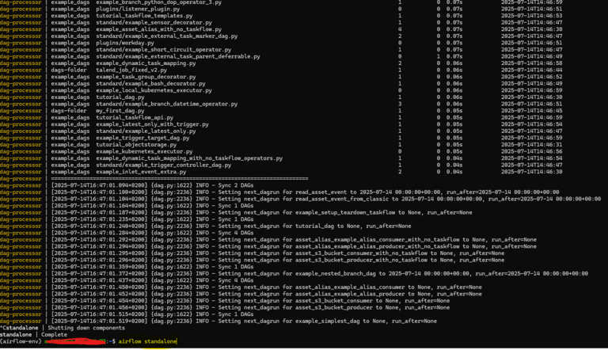Select example_asset_alias_with_no_taskflow.py file name

coord(158,29)
